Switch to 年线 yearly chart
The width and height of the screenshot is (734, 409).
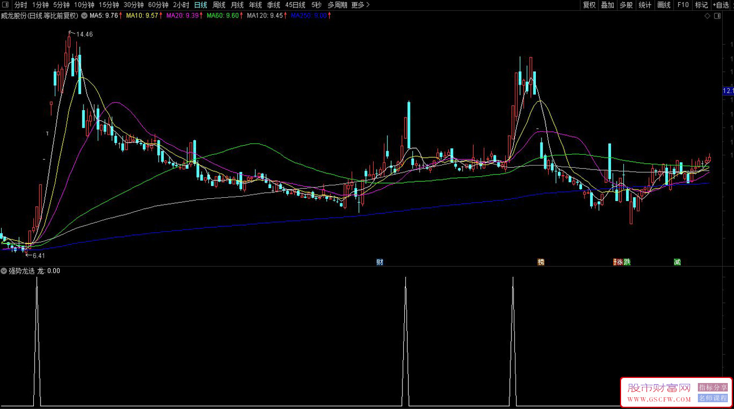pos(255,5)
